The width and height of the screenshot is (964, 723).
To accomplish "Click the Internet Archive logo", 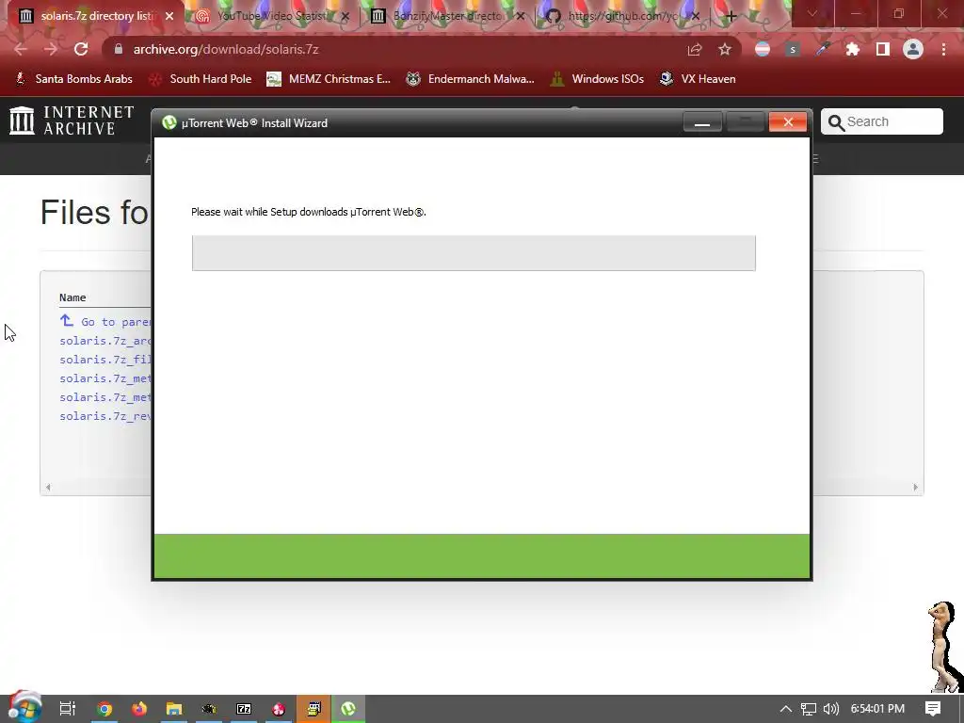I will coord(72,120).
